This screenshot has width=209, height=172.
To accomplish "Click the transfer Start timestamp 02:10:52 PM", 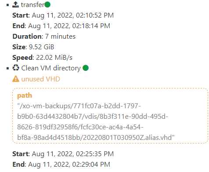I will pos(73,15).
